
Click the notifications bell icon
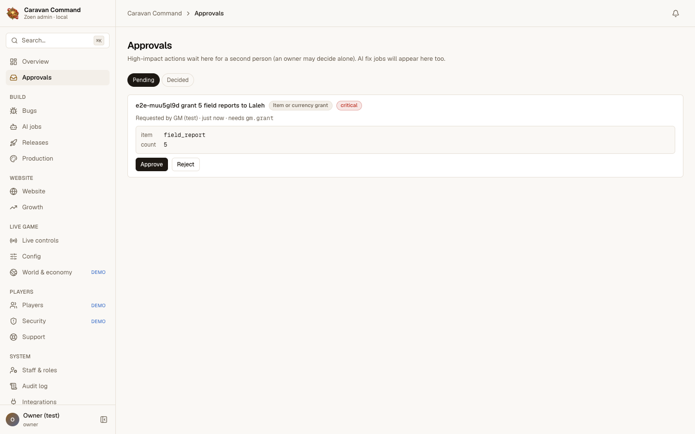coord(676,14)
